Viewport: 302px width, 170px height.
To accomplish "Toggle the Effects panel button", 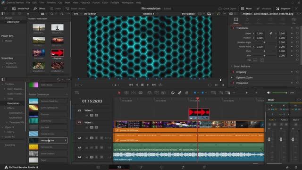I will tap(40, 8).
